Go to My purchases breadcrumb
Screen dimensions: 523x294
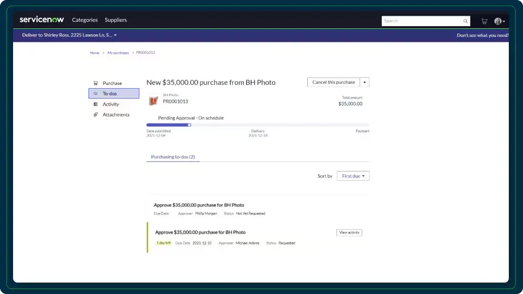coord(118,53)
